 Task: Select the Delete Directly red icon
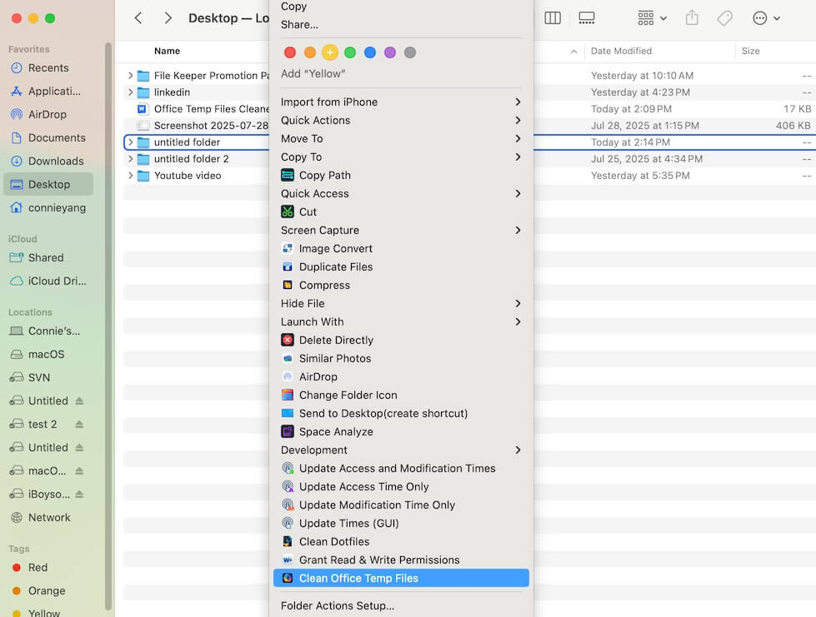click(288, 340)
